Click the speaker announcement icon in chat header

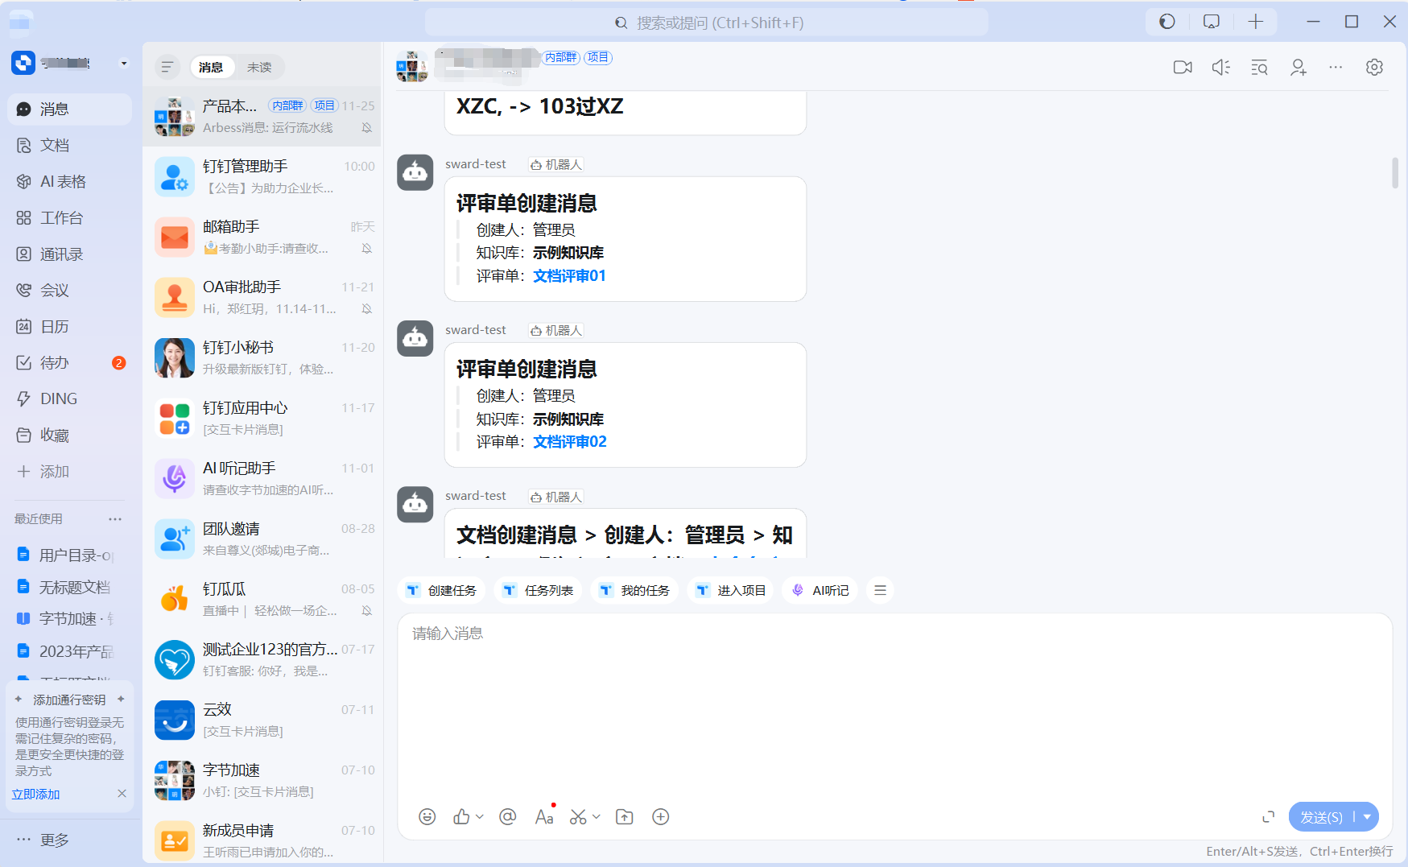[x=1221, y=68]
